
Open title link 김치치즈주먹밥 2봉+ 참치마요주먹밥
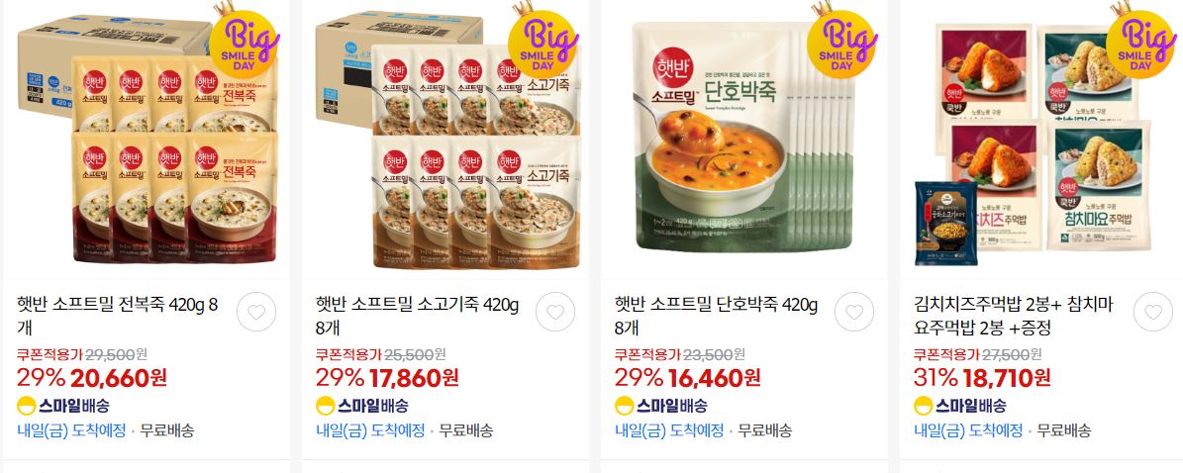[1014, 316]
